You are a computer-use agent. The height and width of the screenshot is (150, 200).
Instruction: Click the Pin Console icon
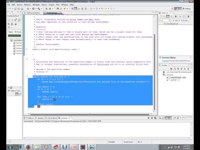point(175,118)
